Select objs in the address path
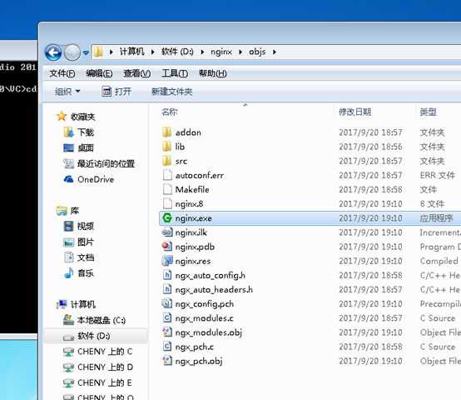This screenshot has width=461, height=400. click(x=257, y=52)
